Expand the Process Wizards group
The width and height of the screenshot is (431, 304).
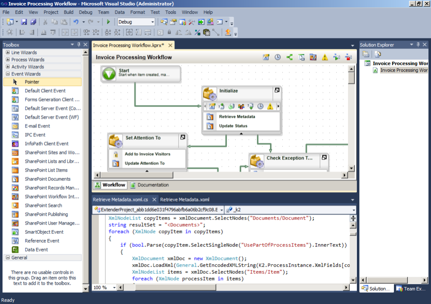point(8,60)
